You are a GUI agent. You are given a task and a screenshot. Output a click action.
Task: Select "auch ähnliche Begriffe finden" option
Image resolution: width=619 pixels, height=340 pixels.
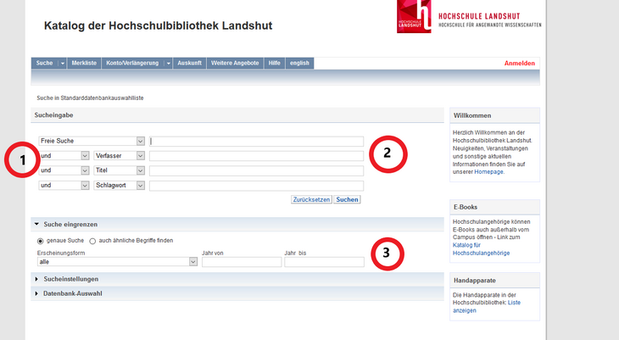click(x=92, y=241)
